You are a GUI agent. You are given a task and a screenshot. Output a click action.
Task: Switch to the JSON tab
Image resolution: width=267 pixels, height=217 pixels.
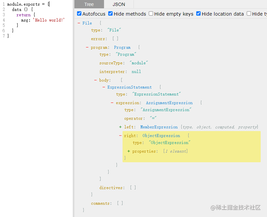click(x=119, y=4)
